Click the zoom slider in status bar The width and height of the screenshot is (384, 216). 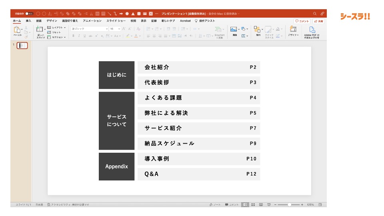pos(289,204)
